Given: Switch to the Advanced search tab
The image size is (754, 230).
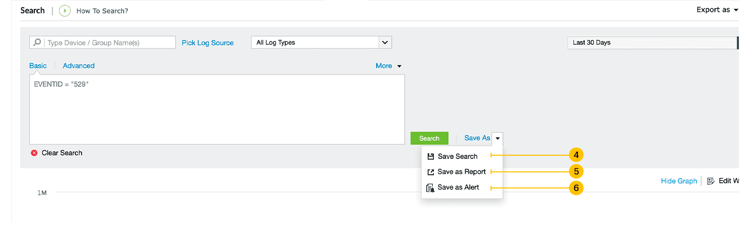Looking at the screenshot, I should (78, 66).
